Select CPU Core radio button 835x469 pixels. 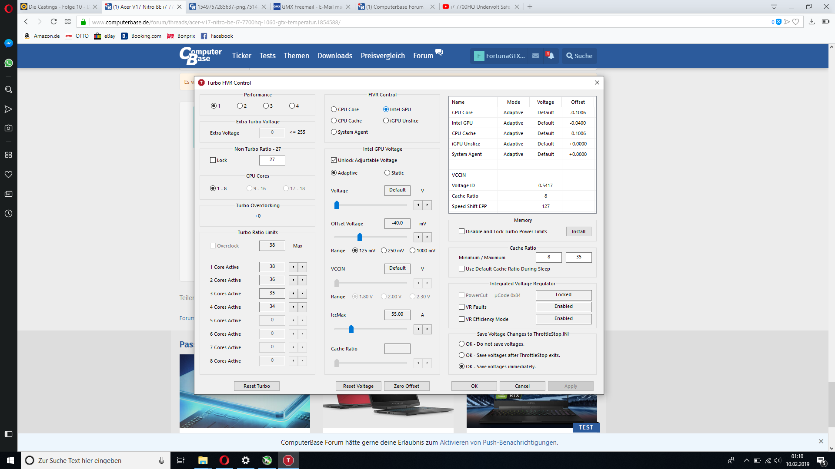pos(334,109)
